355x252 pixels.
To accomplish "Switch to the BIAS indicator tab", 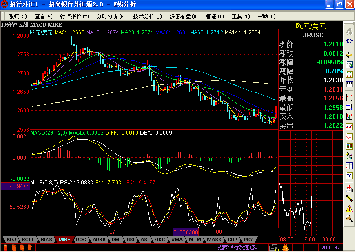I will (46, 240).
